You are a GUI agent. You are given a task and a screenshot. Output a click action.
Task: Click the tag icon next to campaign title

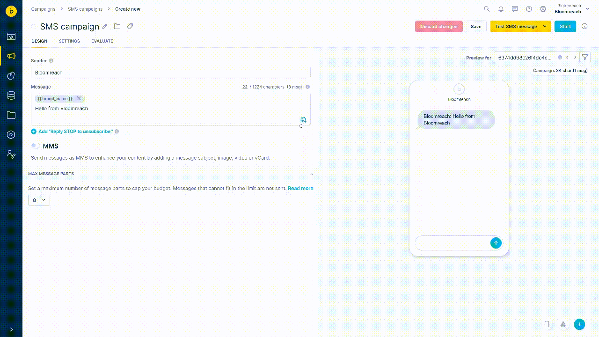coord(130,26)
